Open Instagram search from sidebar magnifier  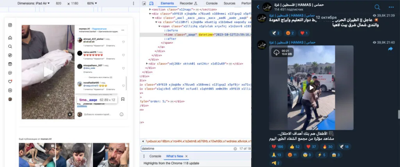(x=10, y=47)
